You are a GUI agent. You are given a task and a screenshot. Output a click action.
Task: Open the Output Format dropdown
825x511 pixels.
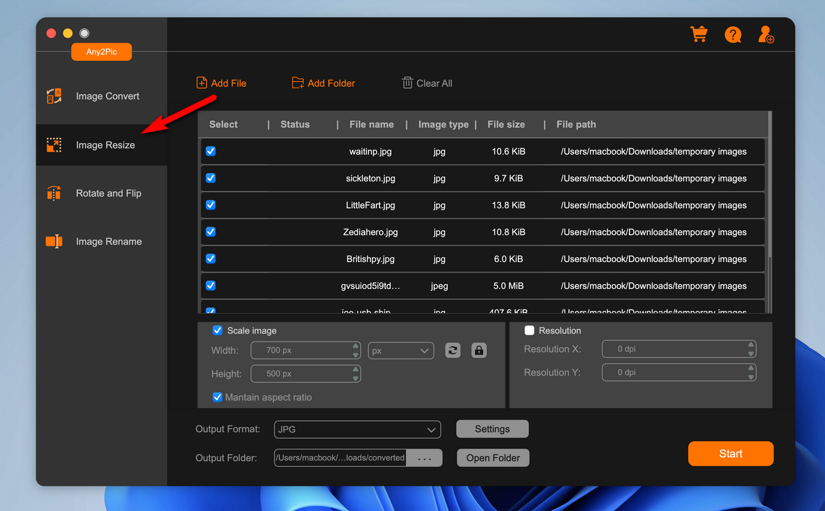pyautogui.click(x=357, y=429)
